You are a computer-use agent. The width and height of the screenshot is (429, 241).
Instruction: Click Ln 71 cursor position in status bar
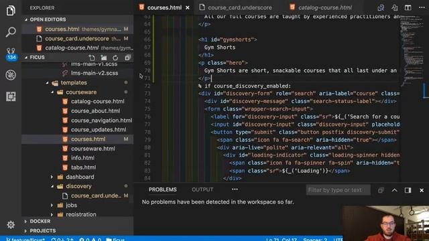[282, 239]
